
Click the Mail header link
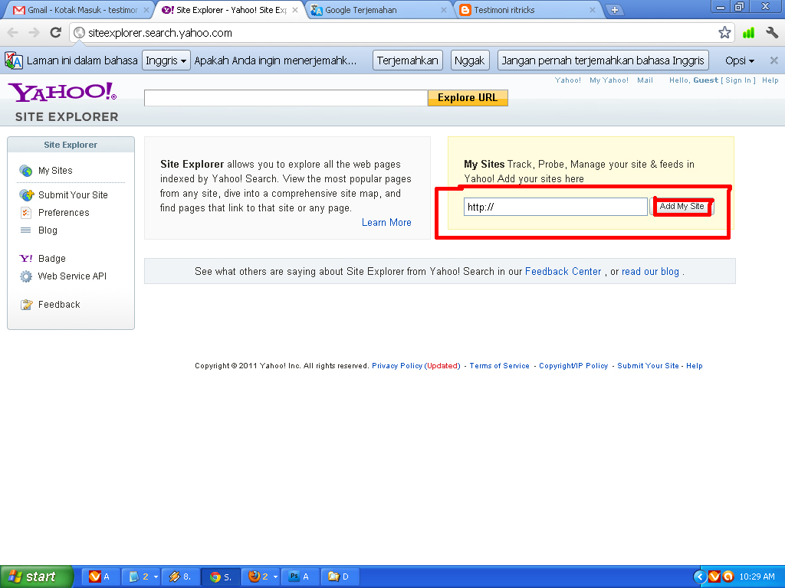pyautogui.click(x=645, y=80)
